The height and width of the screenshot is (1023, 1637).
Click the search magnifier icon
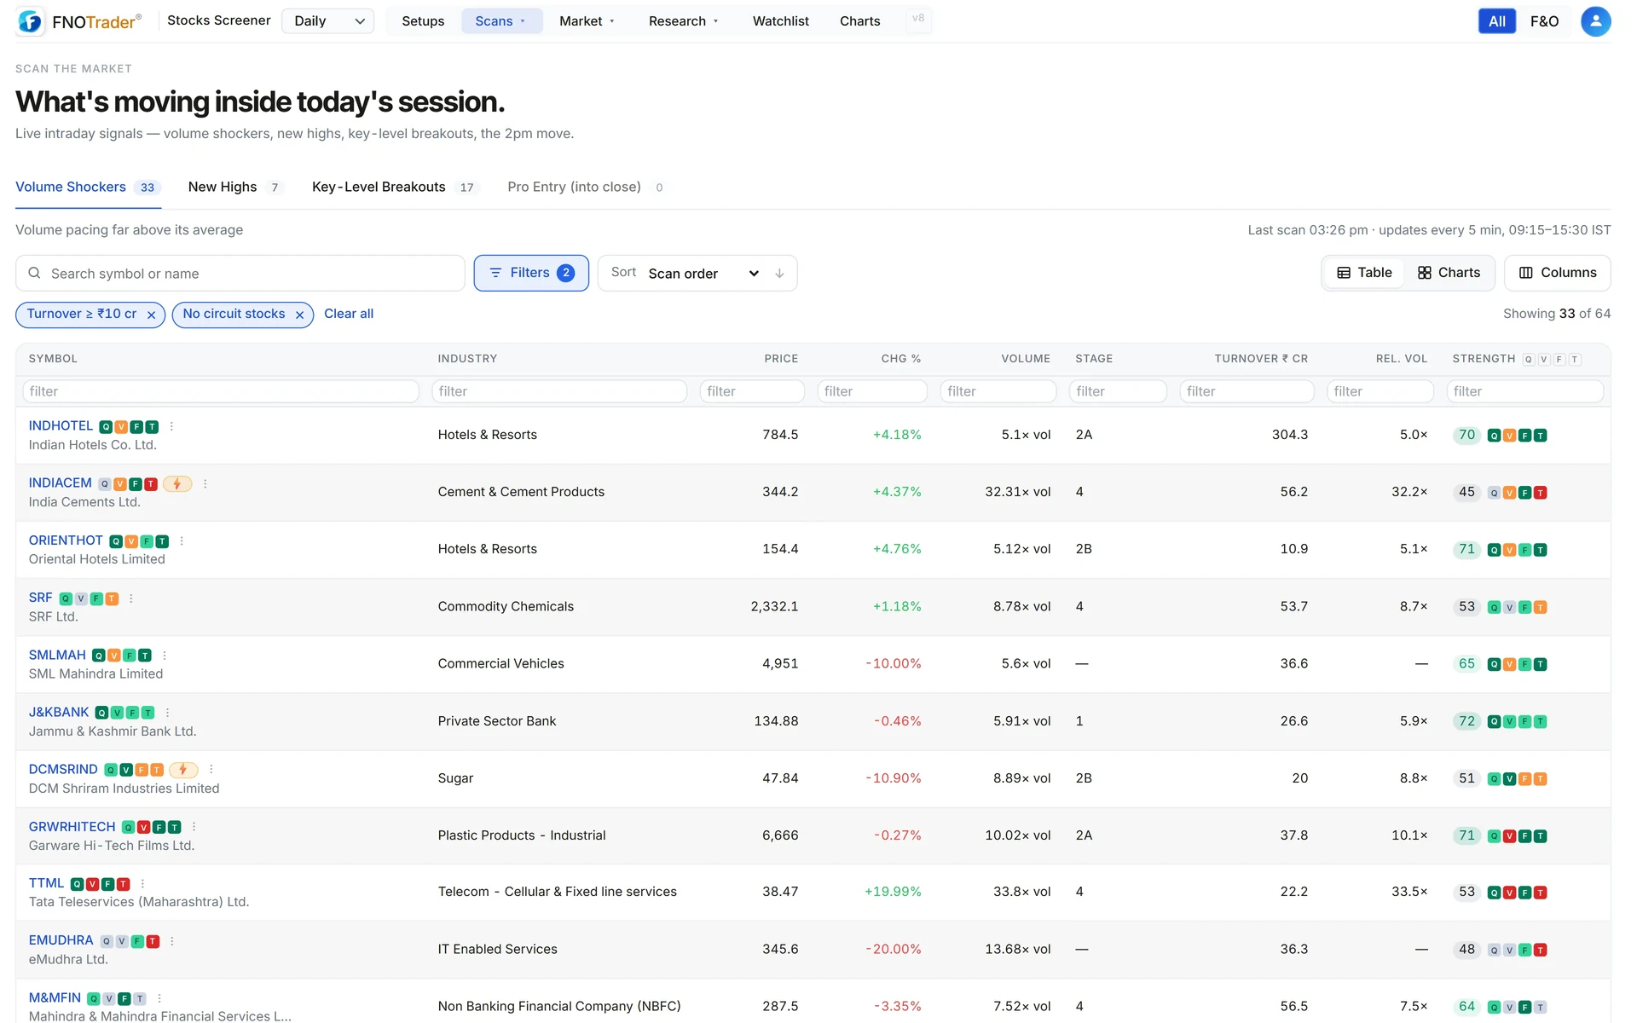pyautogui.click(x=34, y=273)
